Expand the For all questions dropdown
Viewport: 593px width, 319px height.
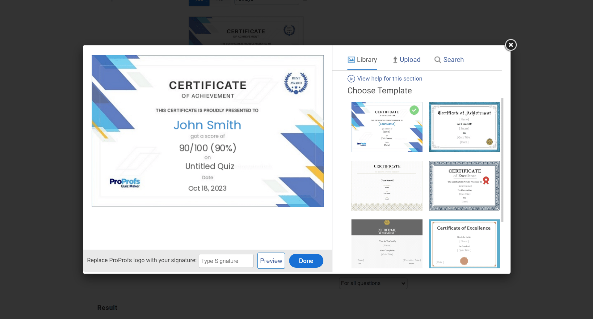tap(373, 283)
